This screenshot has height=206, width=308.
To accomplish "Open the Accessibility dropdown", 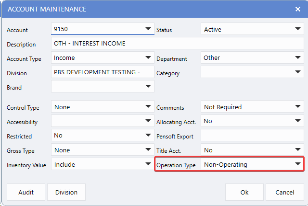I will pos(148,122).
